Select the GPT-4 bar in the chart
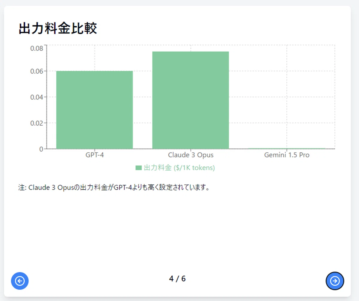Screen dimensions: 359x301 point(95,110)
